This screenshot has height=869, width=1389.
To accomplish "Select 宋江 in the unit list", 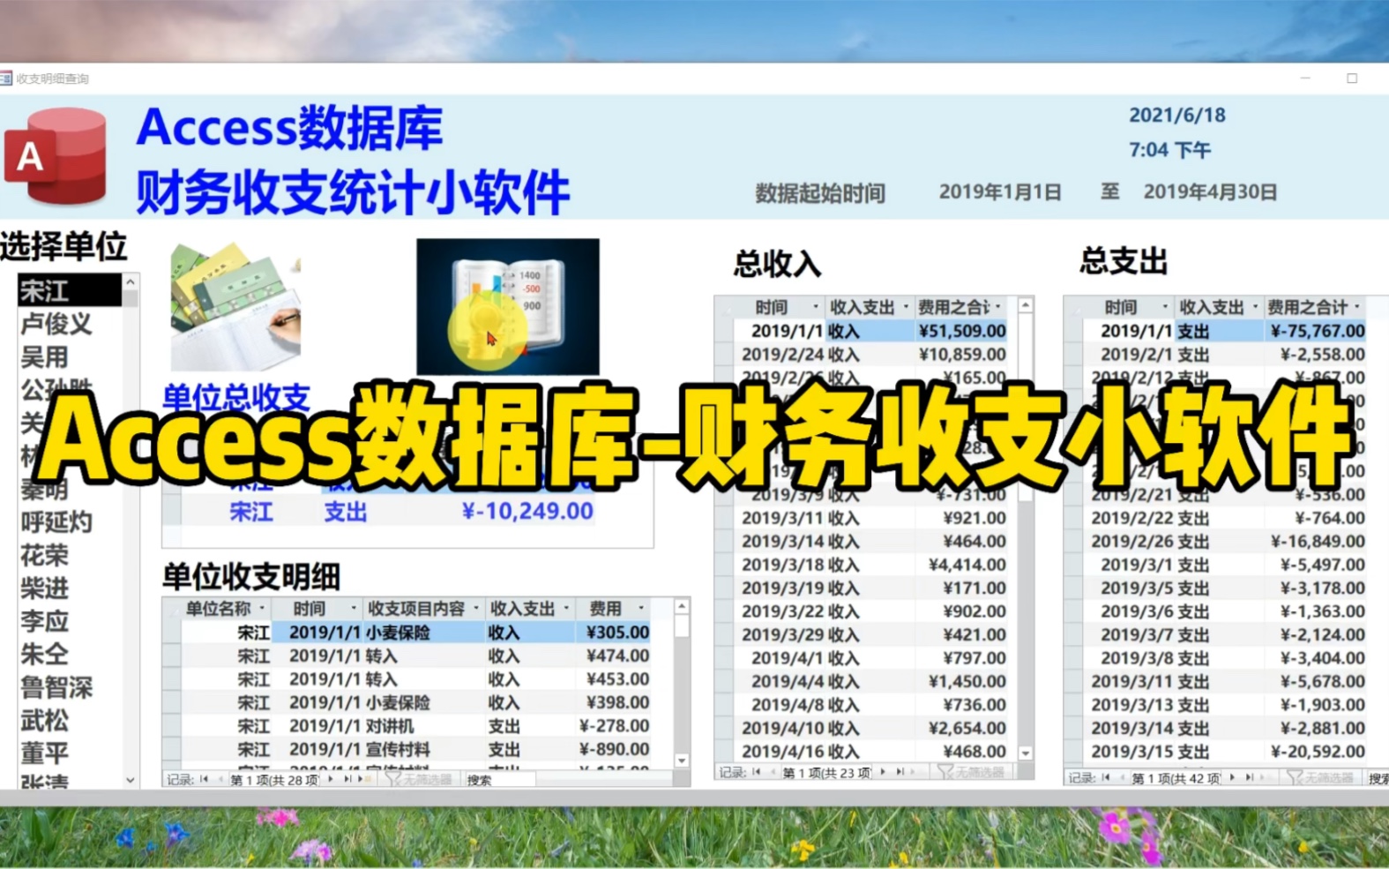I will [70, 290].
